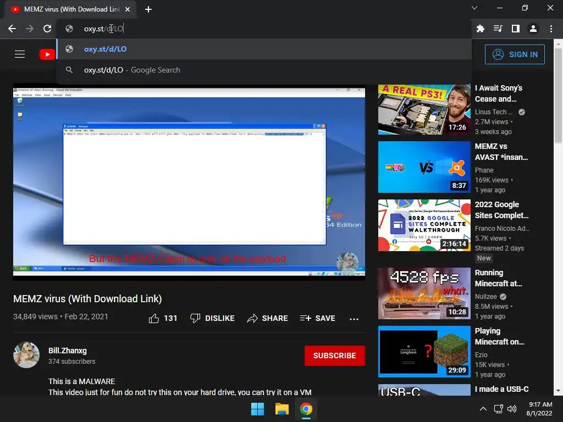Image resolution: width=563 pixels, height=422 pixels.
Task: Open MEMZ vs AVAST video thumbnail
Action: click(x=424, y=167)
